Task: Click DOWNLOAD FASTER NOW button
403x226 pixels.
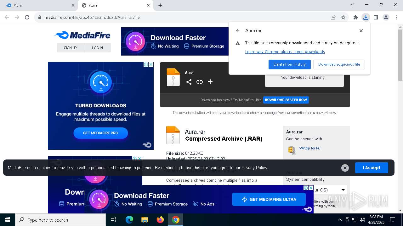Action: tap(286, 100)
